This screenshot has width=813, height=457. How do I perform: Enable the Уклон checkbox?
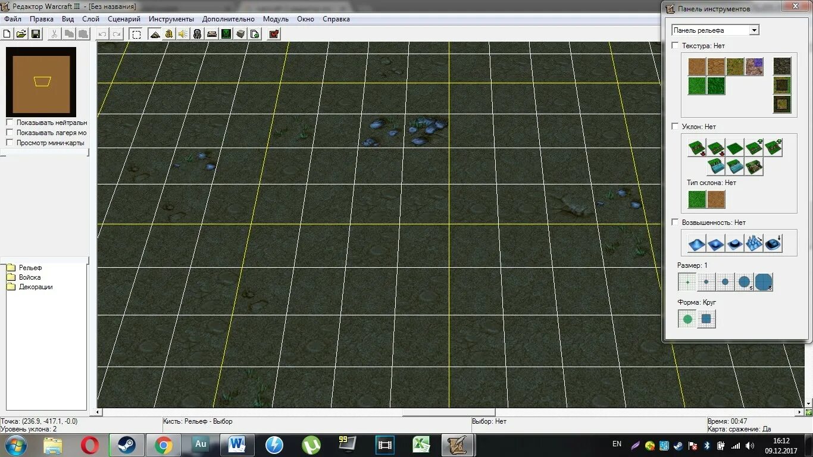(675, 126)
